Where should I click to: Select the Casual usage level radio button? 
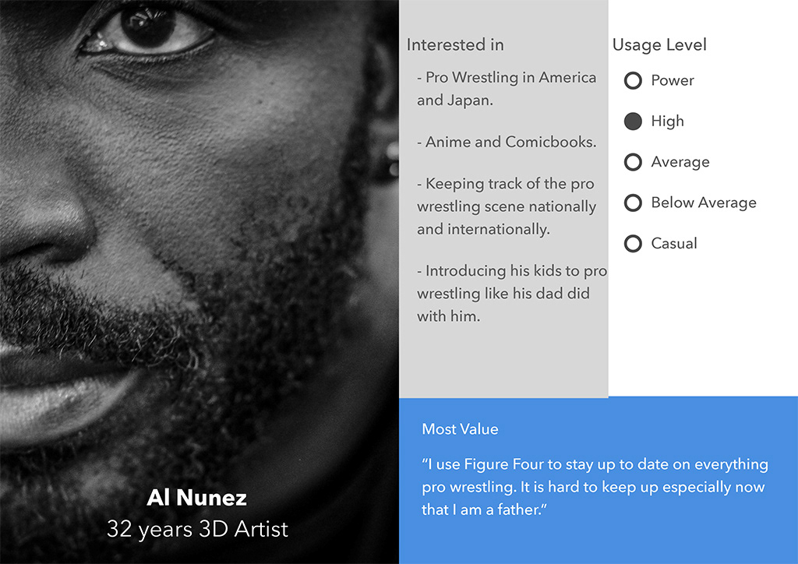click(x=633, y=243)
